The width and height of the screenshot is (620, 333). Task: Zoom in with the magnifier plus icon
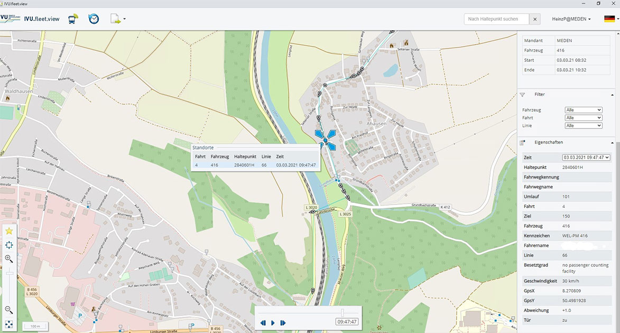8,259
